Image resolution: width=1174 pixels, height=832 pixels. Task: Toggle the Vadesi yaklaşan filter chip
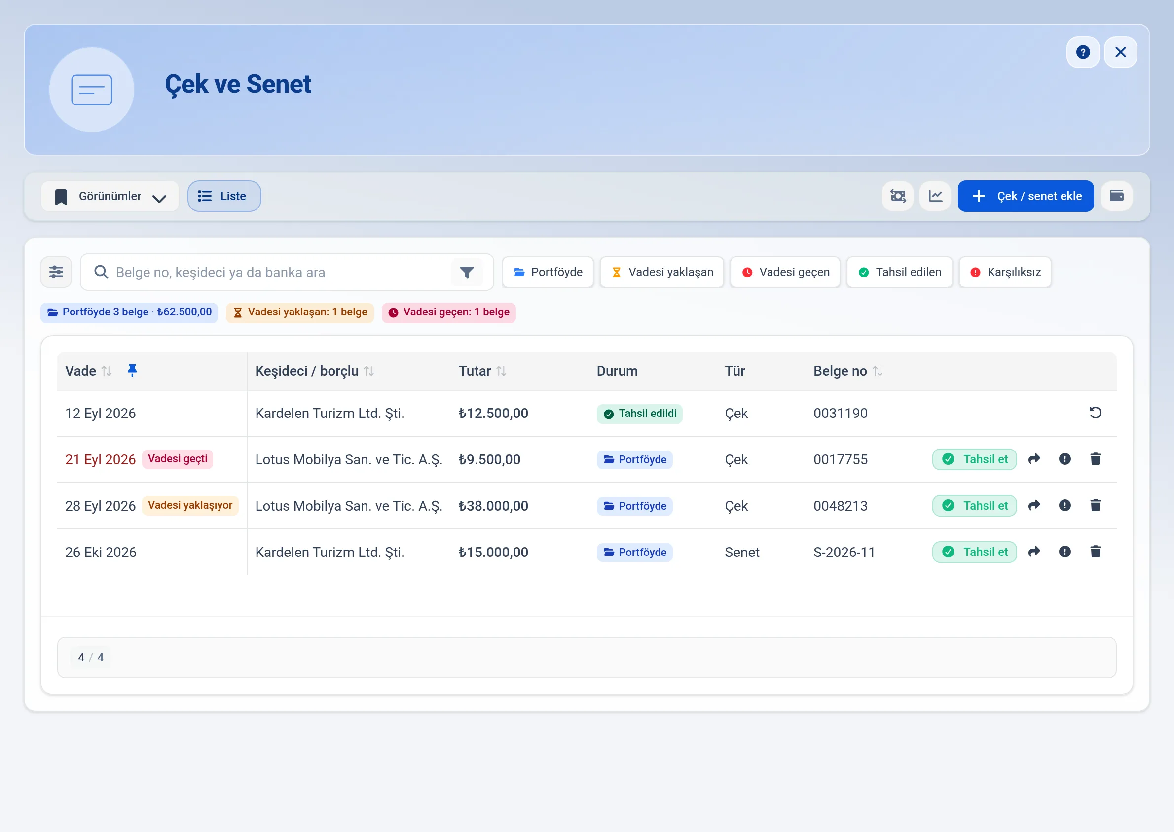(x=662, y=272)
